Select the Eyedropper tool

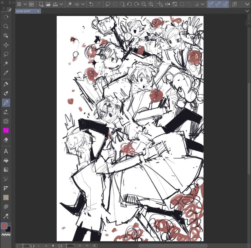6,73
